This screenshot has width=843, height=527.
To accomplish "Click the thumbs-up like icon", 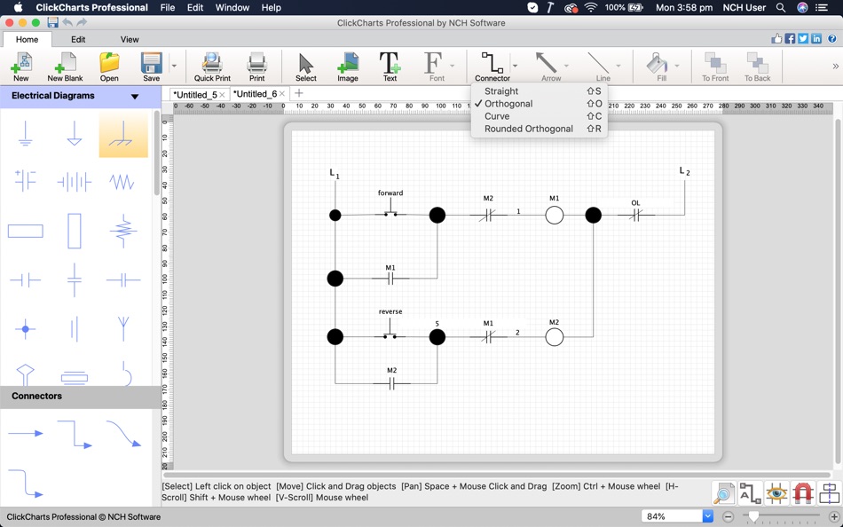I will tap(776, 38).
